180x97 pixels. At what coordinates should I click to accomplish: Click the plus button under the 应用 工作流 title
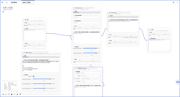(3, 12)
